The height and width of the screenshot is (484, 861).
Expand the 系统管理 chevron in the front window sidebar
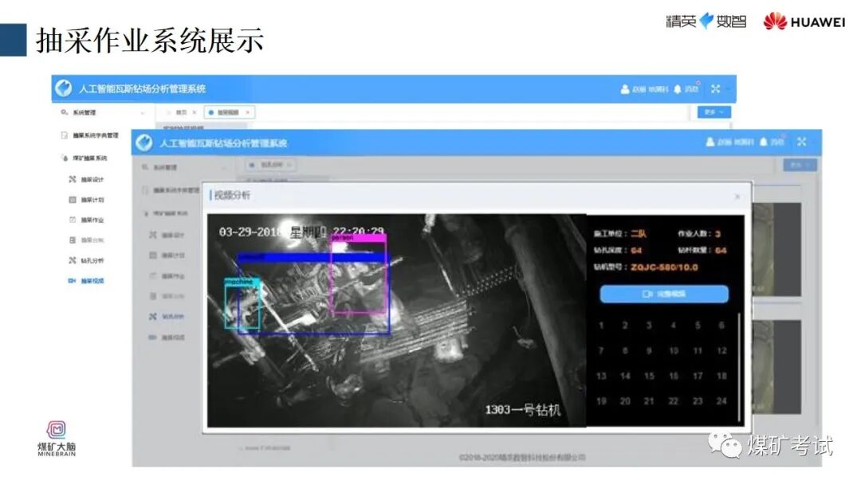[223, 166]
